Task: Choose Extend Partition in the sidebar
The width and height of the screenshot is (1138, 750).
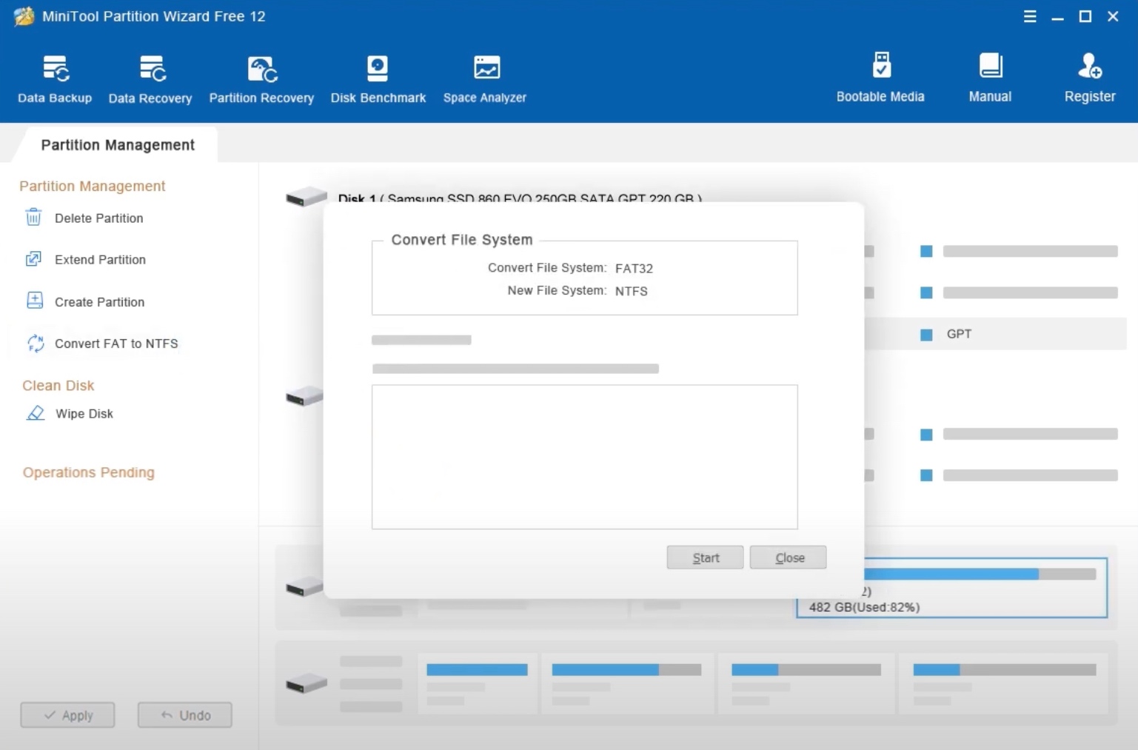Action: [100, 260]
